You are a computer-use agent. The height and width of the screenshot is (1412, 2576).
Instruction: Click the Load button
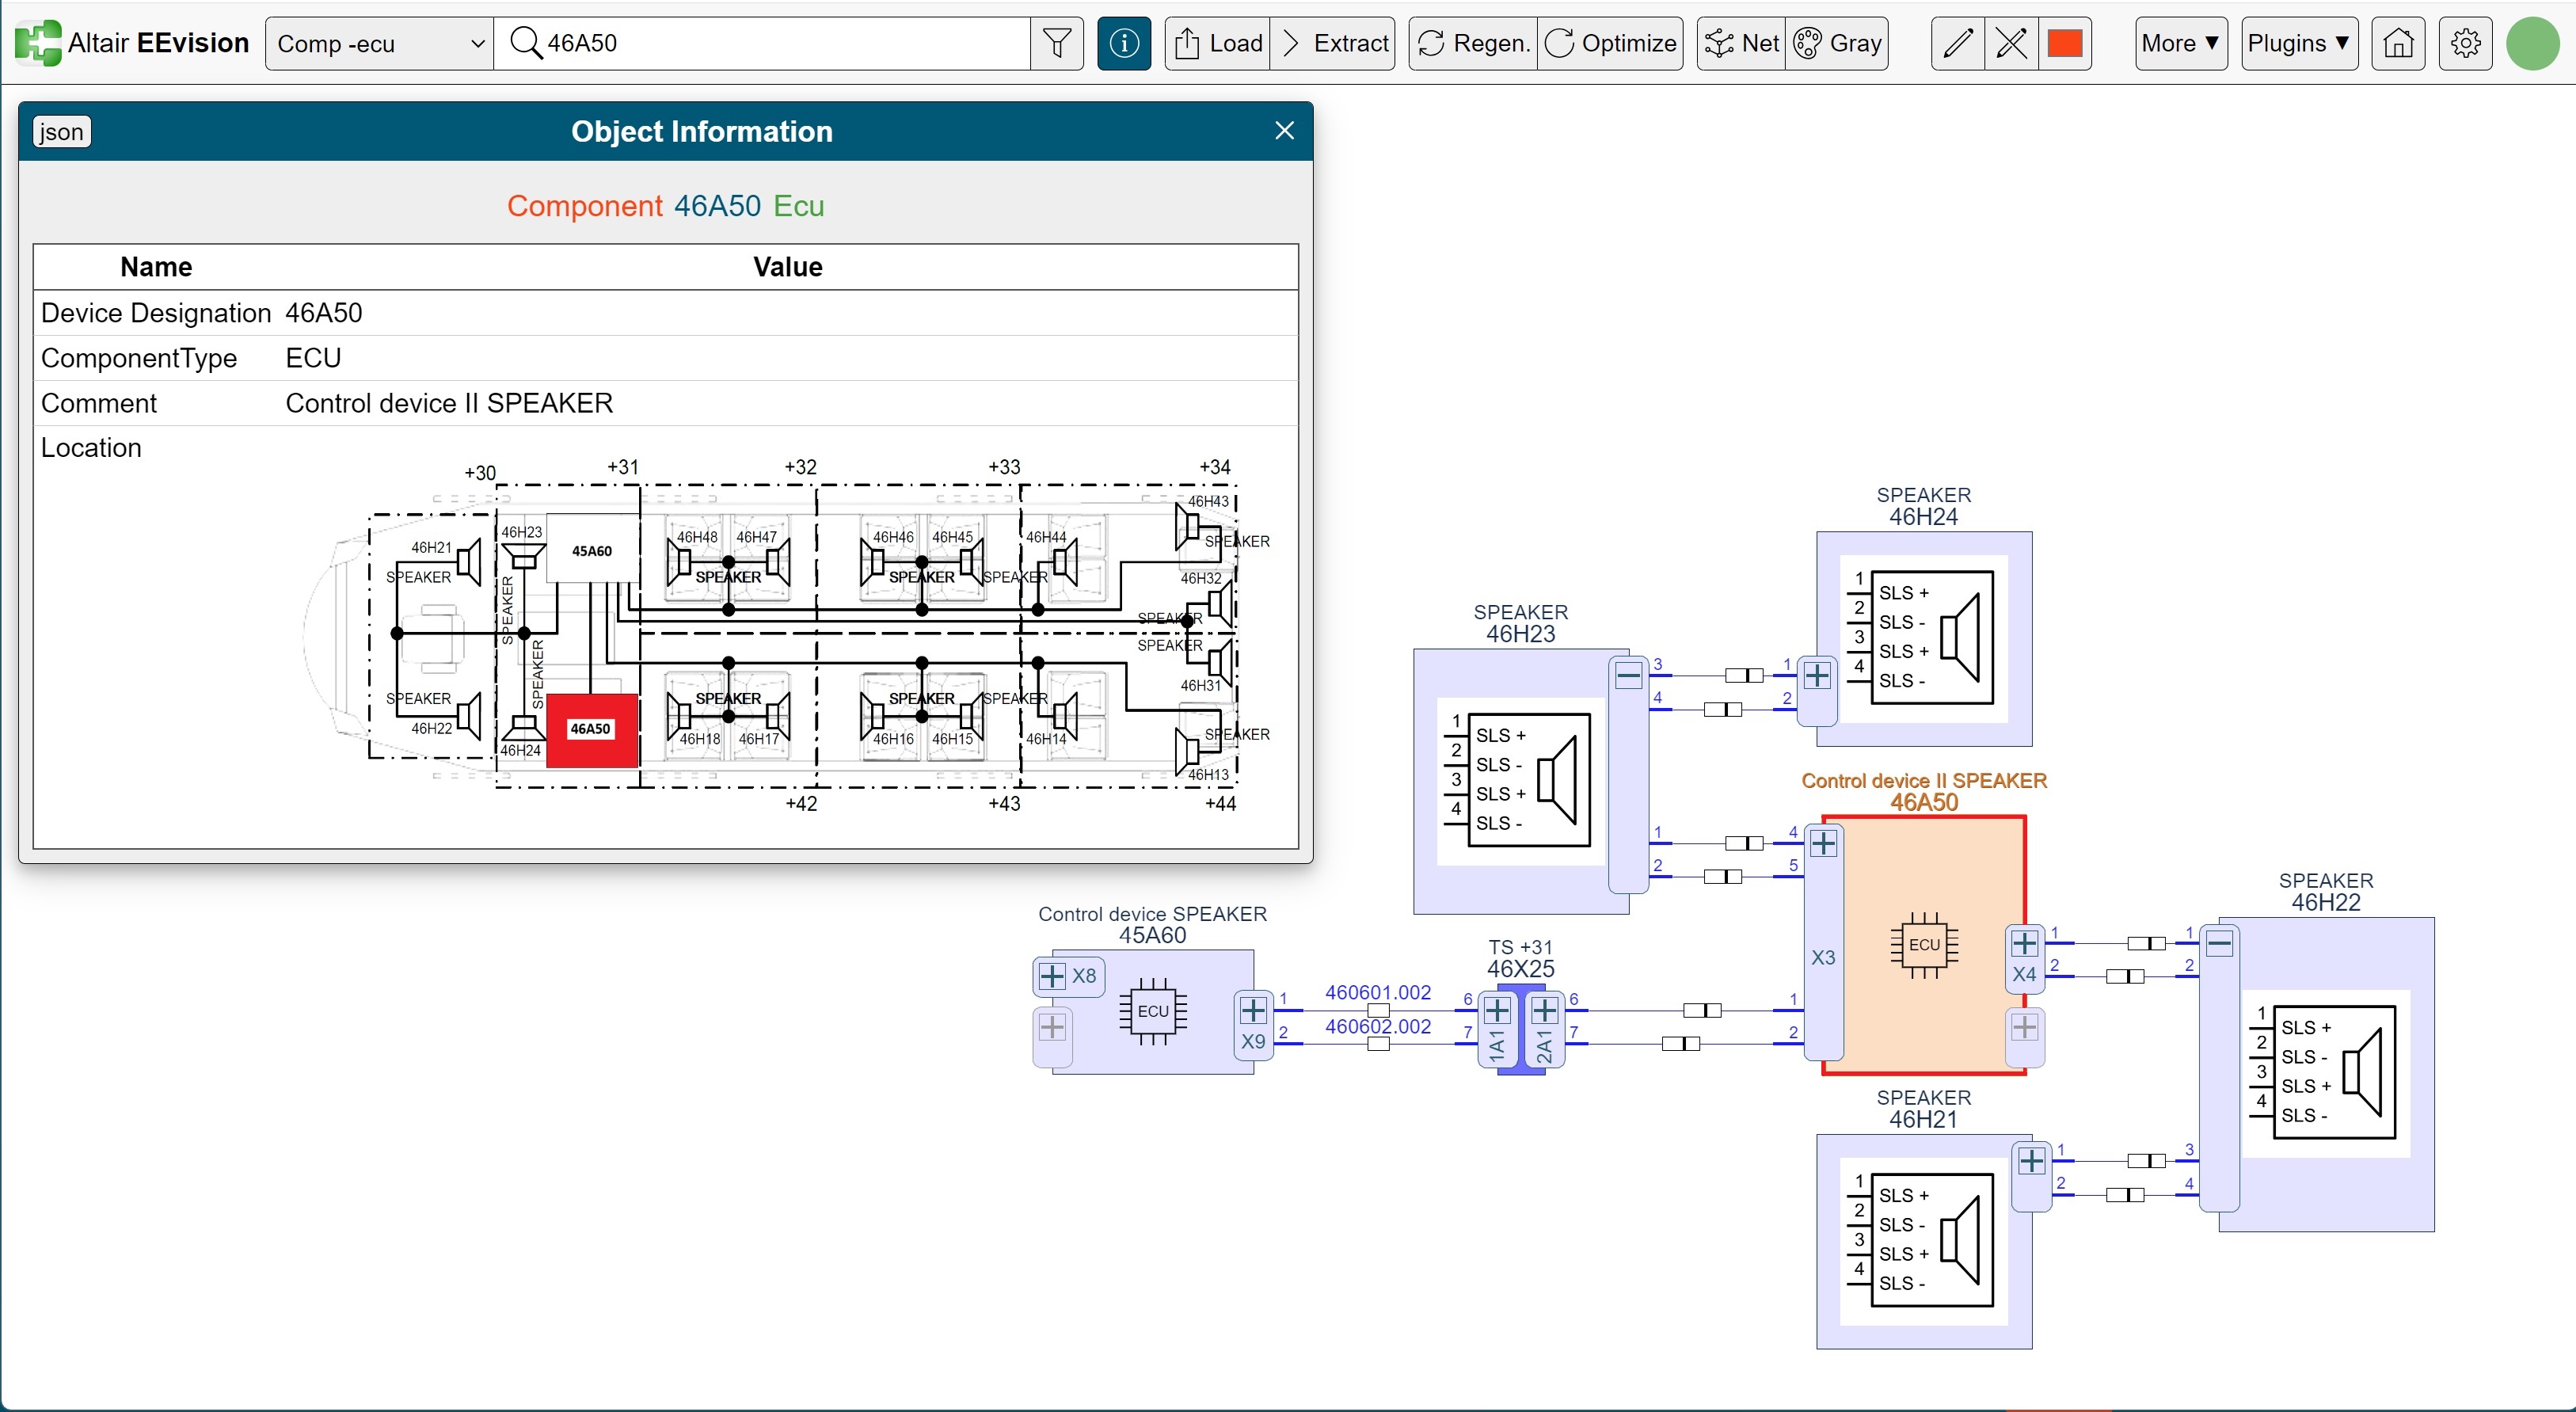(x=1217, y=43)
